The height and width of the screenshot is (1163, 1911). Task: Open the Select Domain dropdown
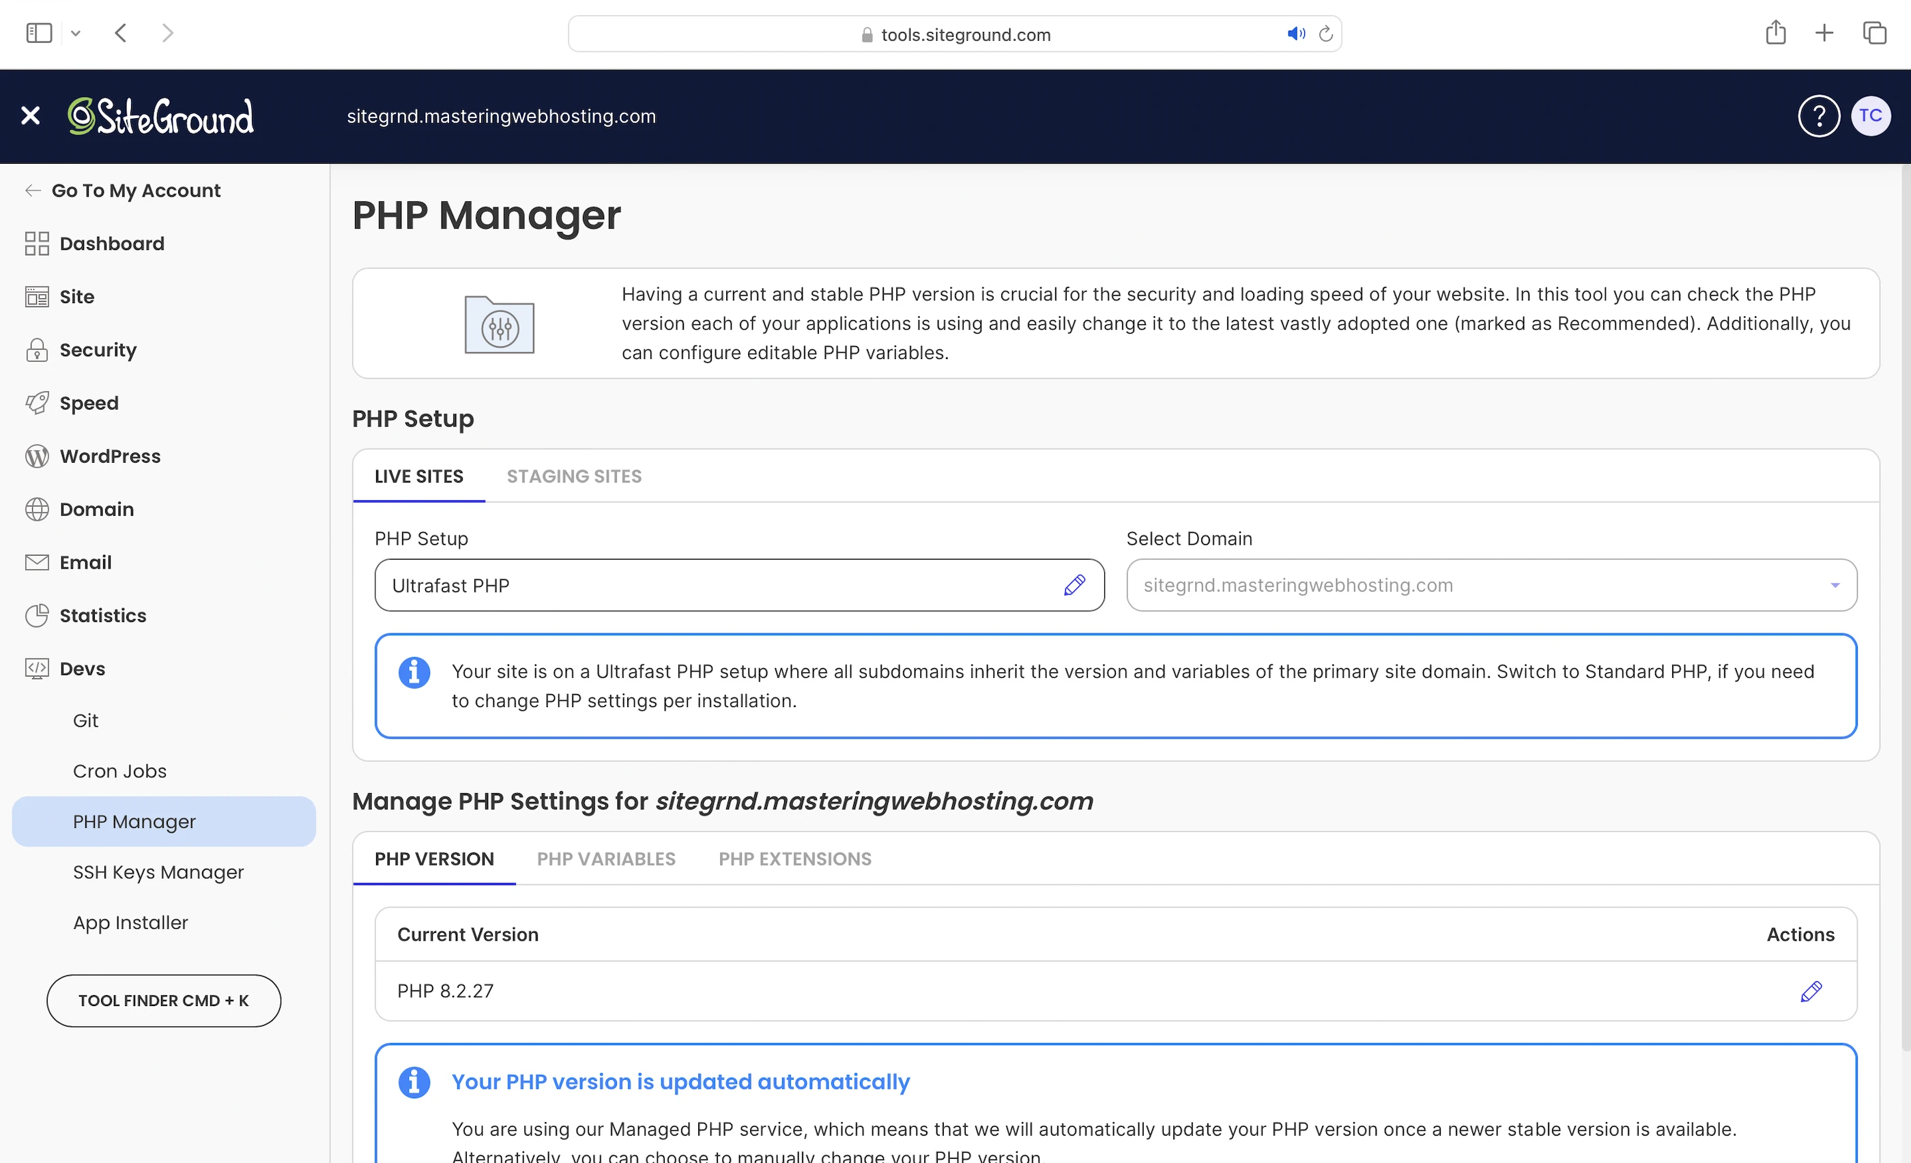[1491, 586]
